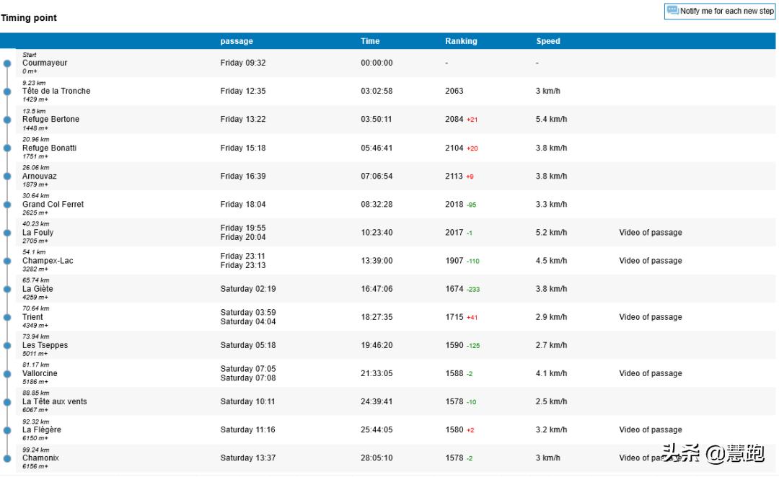Viewport: 779px width, 477px height.
Task: Click the Refuge Bonatti timeline dot
Action: pyautogui.click(x=7, y=148)
